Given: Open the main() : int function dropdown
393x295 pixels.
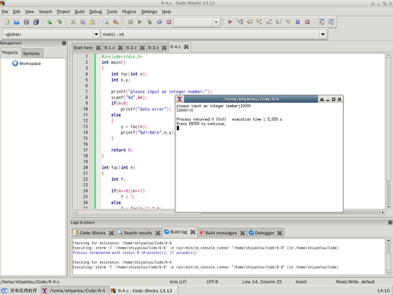Looking at the screenshot, I should pyautogui.click(x=323, y=34).
